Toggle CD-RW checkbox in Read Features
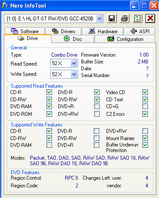The width and height of the screenshot is (159, 198). click(x=49, y=99)
